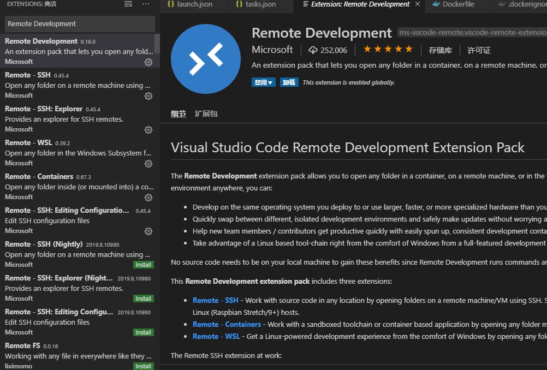547x370 pixels.
Task: Open the 存储库 repository link
Action: pos(440,50)
